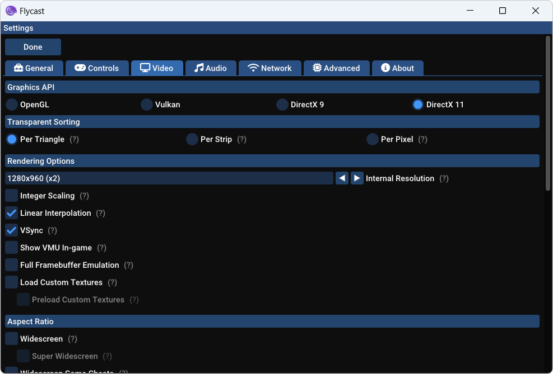Click the Done button
Screen dimensions: 553x374
click(x=33, y=47)
